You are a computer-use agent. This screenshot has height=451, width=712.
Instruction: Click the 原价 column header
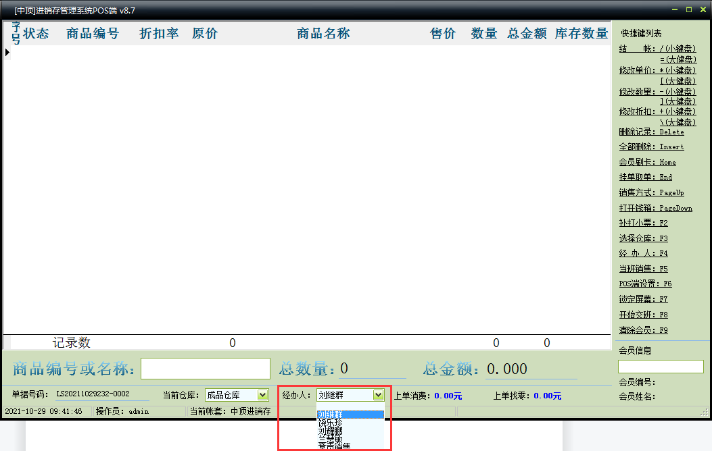205,34
